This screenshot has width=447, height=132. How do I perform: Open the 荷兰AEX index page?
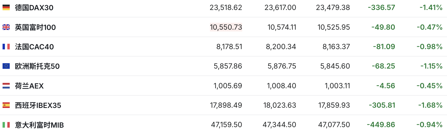[x=29, y=86]
